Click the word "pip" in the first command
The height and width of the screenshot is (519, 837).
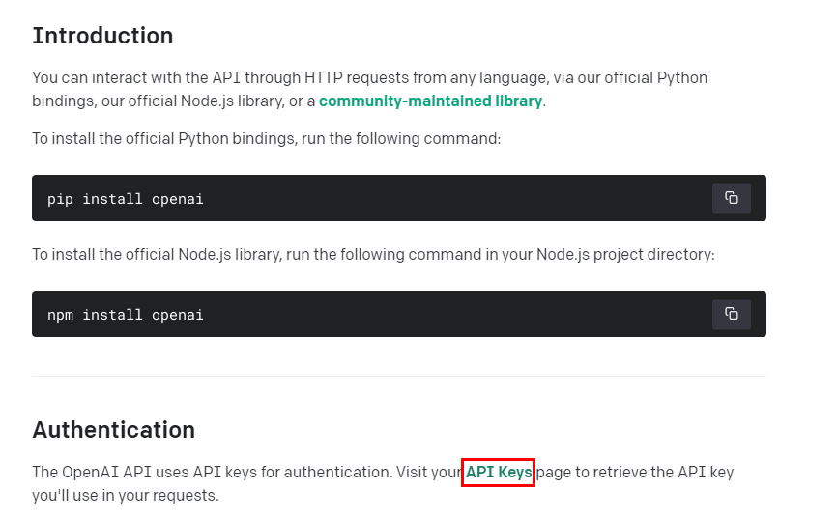click(x=60, y=199)
